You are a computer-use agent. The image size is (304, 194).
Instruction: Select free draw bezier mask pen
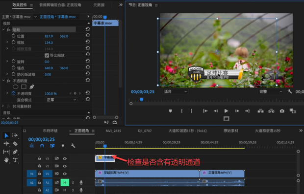click(32, 87)
